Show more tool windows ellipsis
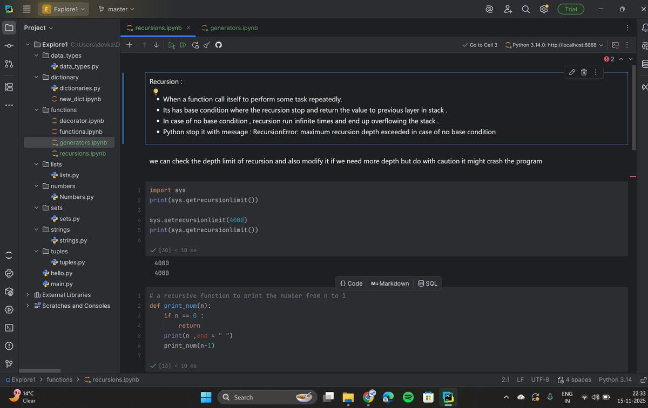Viewport: 648px width, 408px height. (9, 105)
